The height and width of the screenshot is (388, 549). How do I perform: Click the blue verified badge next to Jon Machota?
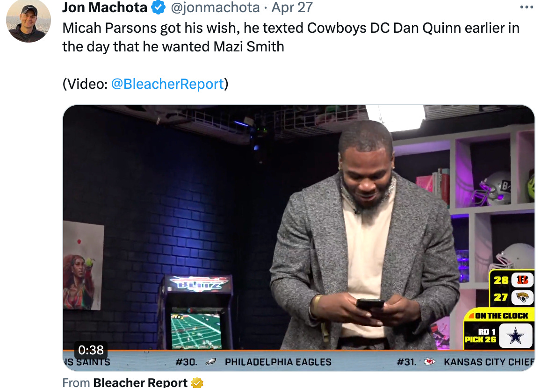[x=158, y=7]
